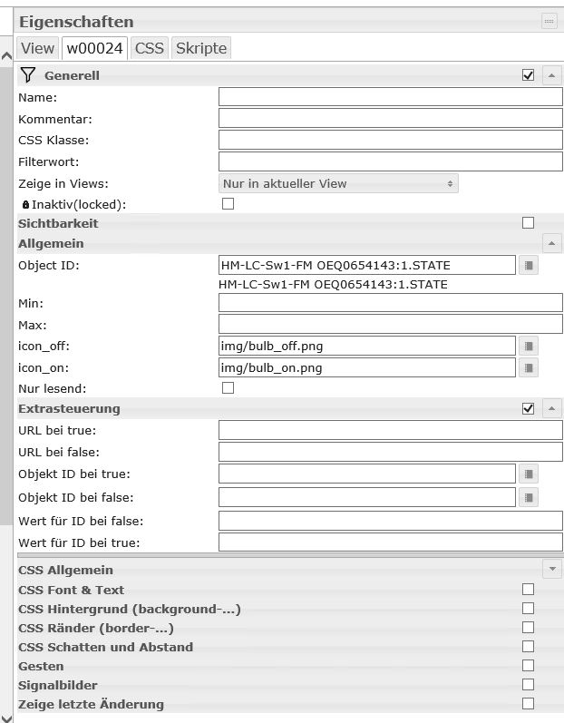The image size is (564, 723).
Task: Collapse the Extrasteuerung section with its arrow
Action: (551, 408)
